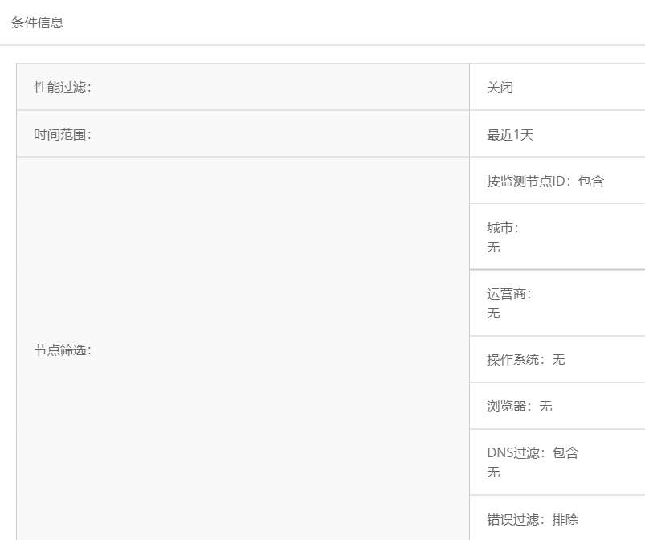This screenshot has width=645, height=540.
Task: Click the 按监测节点ID：包含 entry
Action: coord(545,182)
